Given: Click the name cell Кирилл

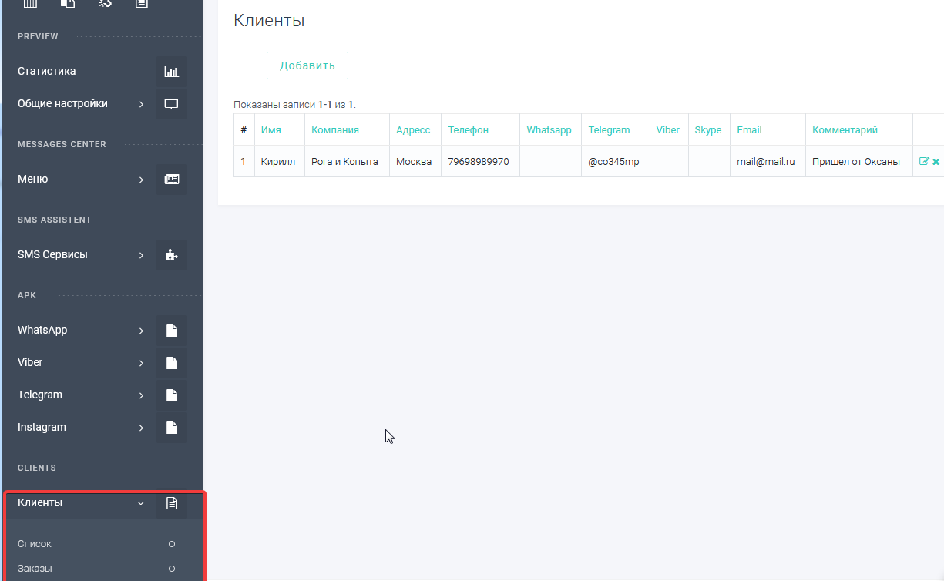Looking at the screenshot, I should (278, 162).
